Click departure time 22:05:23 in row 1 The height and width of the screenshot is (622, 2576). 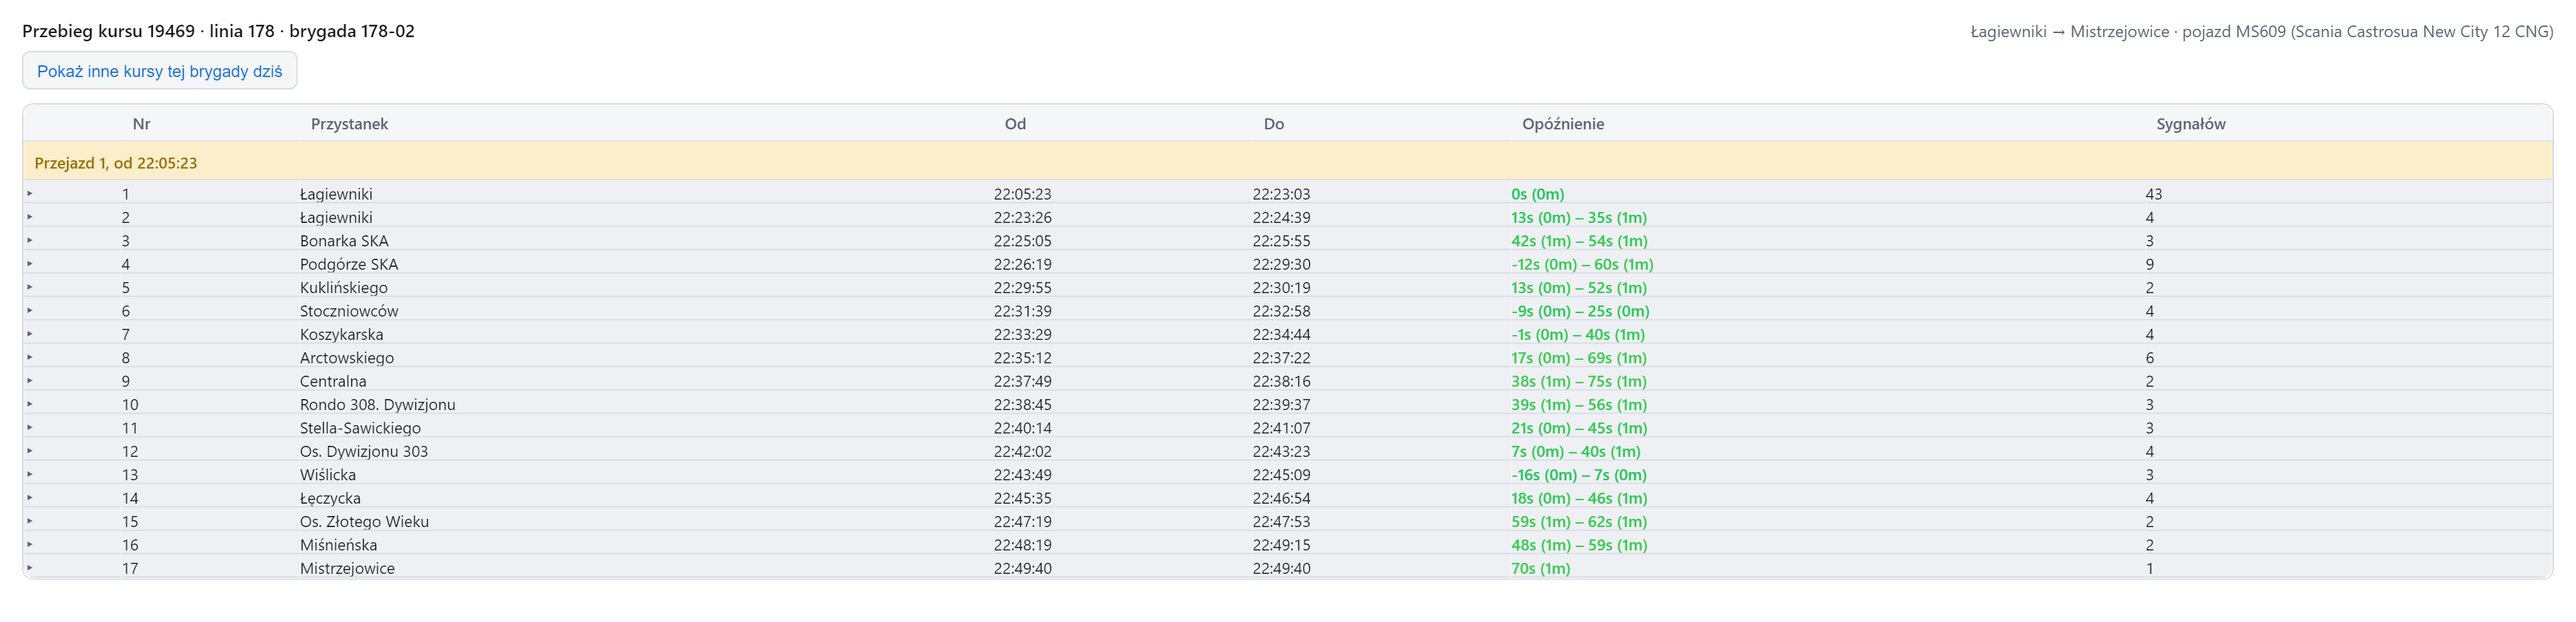1022,194
